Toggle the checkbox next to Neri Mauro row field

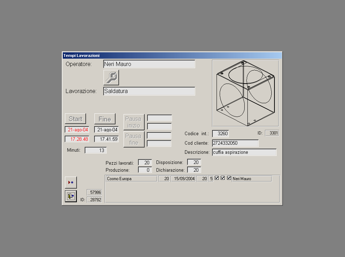(x=229, y=178)
